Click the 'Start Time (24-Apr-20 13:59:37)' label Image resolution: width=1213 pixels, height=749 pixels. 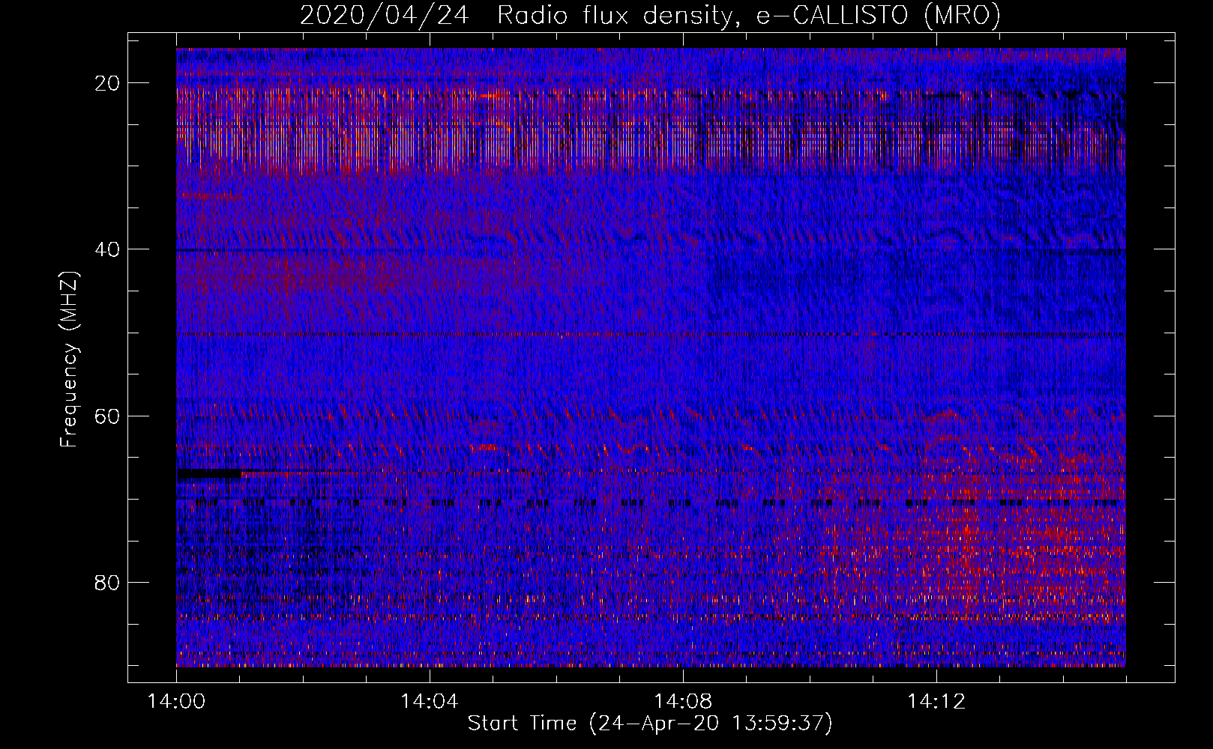[x=650, y=724]
